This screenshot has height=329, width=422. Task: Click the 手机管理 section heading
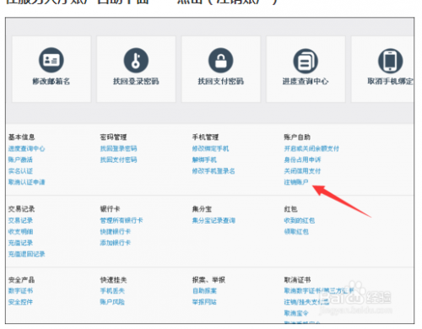(x=205, y=138)
